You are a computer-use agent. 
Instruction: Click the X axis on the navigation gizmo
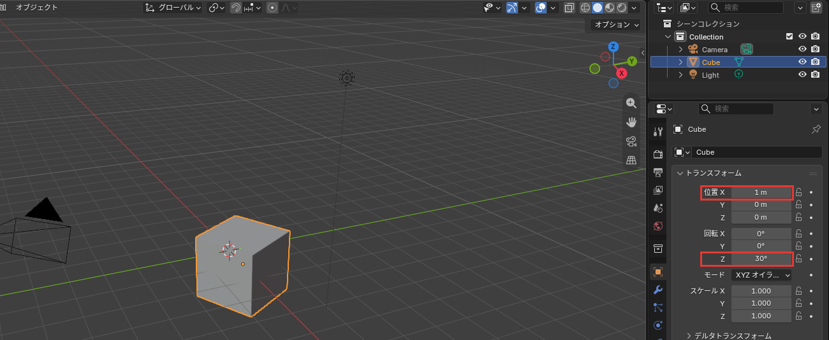pyautogui.click(x=621, y=73)
